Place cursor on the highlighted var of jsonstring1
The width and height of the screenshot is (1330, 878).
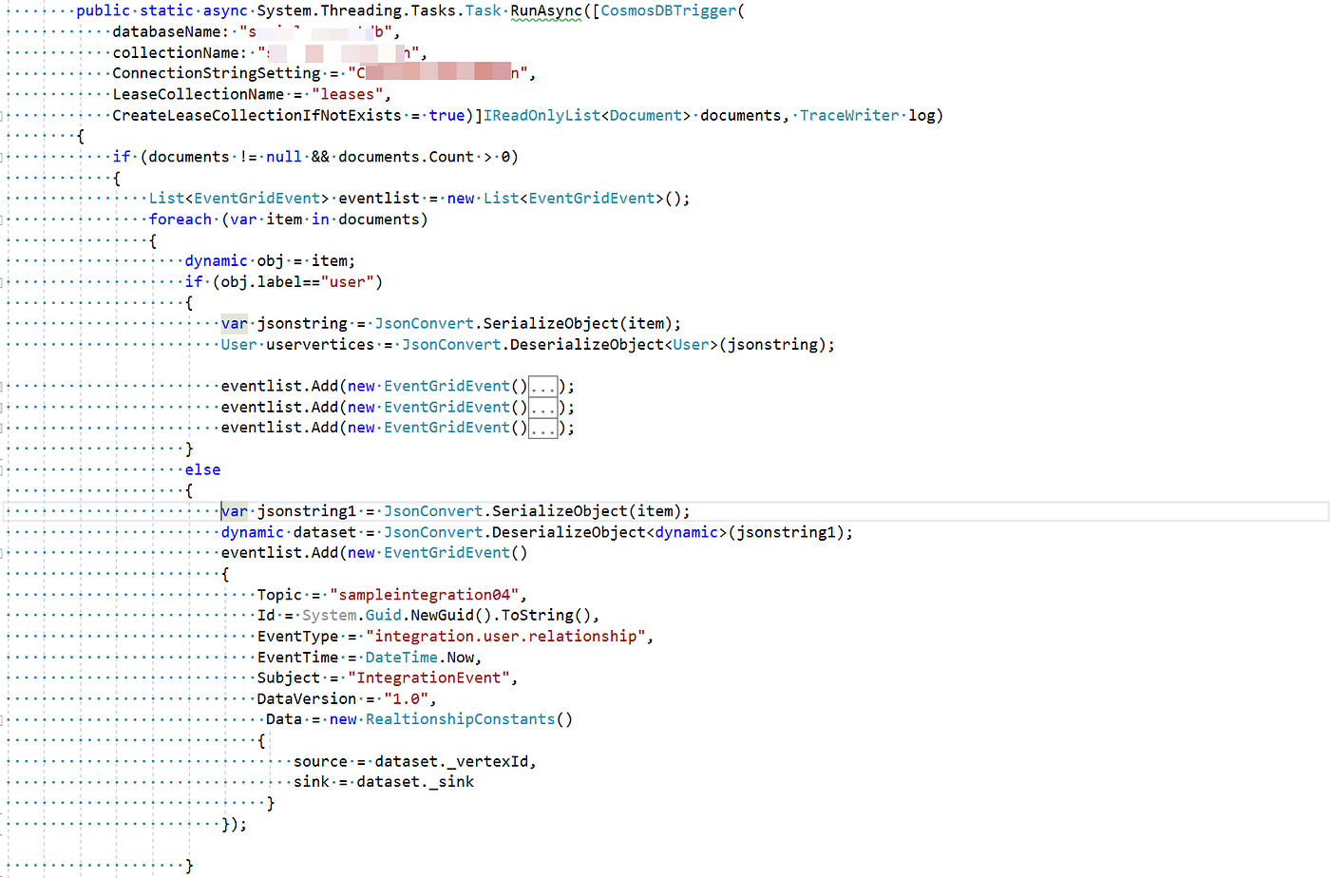[234, 510]
